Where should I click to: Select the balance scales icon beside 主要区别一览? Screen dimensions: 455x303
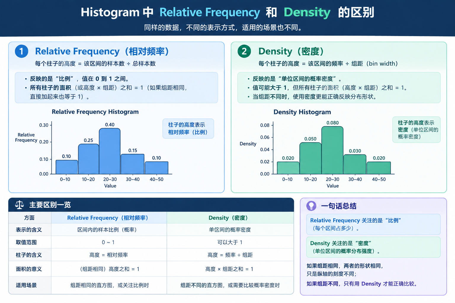point(20,205)
